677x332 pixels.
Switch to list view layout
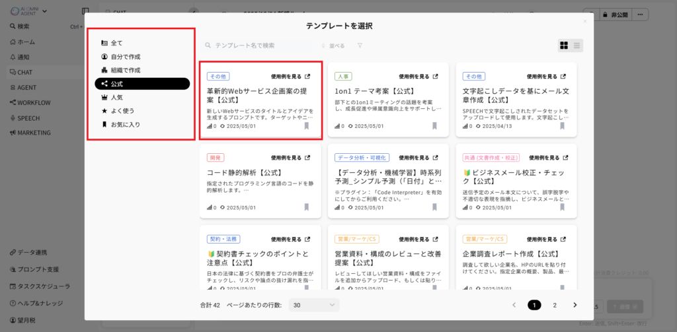(x=577, y=46)
